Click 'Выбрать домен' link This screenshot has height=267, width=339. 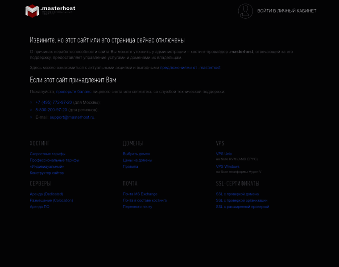click(x=136, y=154)
